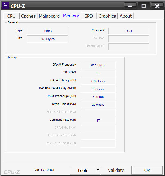Open the SPD tab
Image resolution: width=165 pixels, height=176 pixels.
89,16
